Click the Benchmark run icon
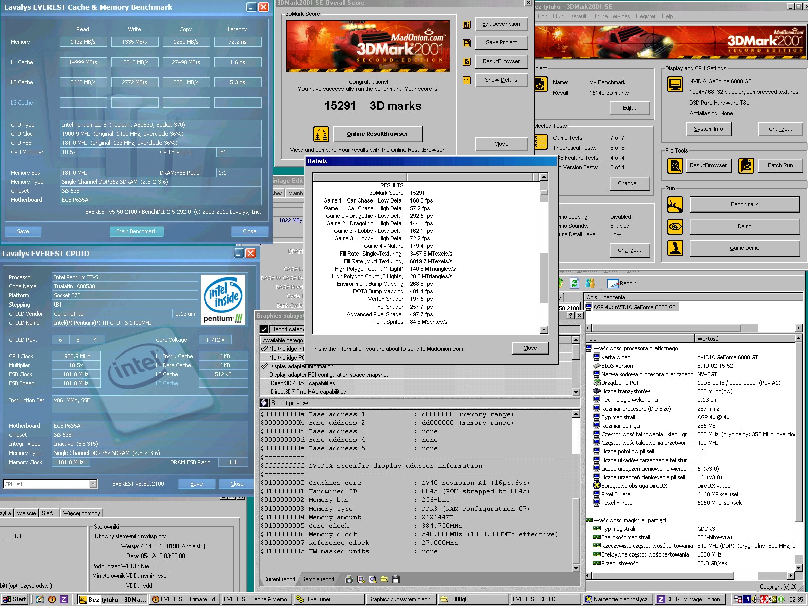The height and width of the screenshot is (606, 808). point(675,205)
